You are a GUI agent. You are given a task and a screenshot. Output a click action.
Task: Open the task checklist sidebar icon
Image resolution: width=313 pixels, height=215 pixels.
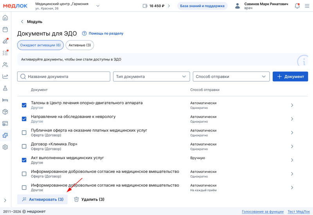pos(5,53)
